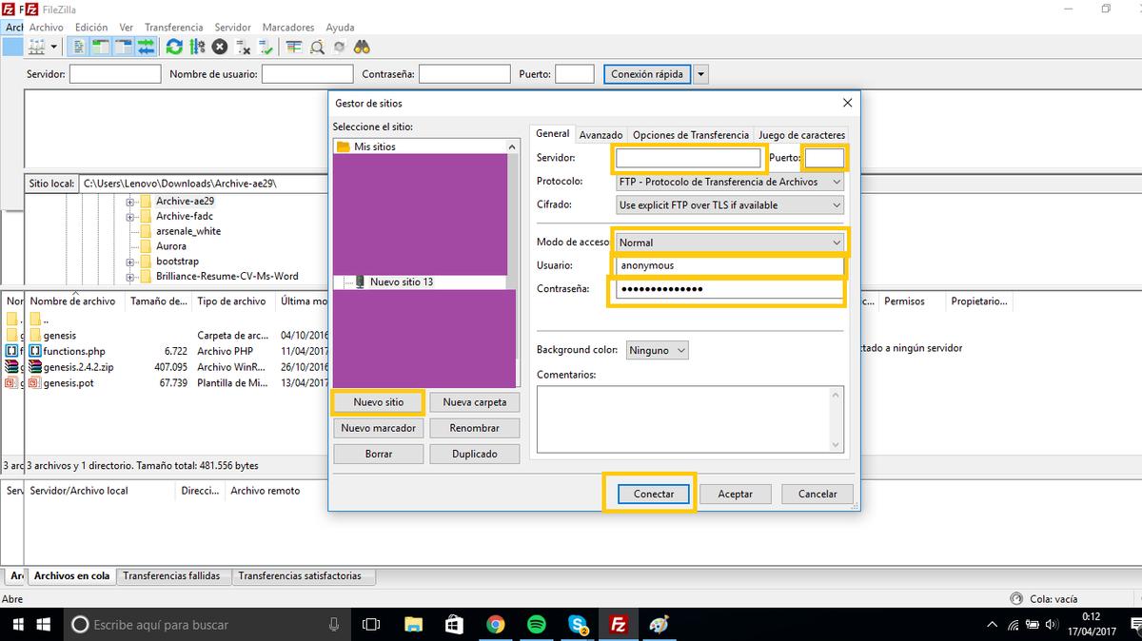Open the Transferencia menu
This screenshot has height=641, width=1142.
pyautogui.click(x=173, y=28)
